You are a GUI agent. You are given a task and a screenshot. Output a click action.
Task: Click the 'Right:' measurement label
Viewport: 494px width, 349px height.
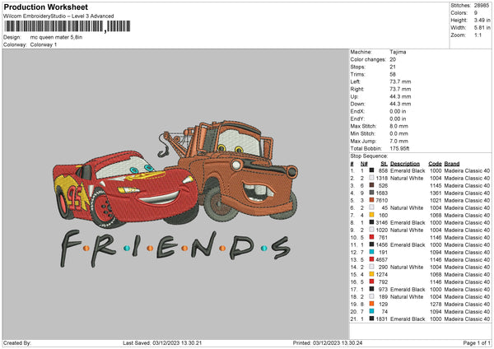point(357,89)
